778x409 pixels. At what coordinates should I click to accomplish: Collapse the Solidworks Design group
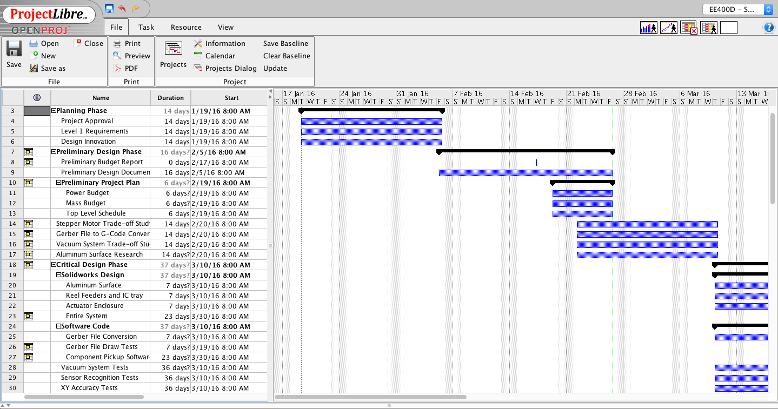click(x=59, y=275)
